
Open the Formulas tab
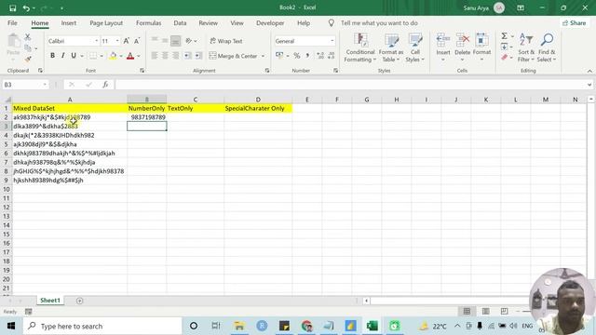coord(149,23)
